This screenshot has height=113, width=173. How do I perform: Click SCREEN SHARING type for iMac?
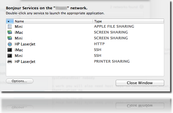(x=111, y=32)
